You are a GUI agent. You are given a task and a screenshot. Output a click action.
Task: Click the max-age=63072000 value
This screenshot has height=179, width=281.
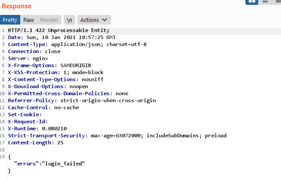click(116, 136)
